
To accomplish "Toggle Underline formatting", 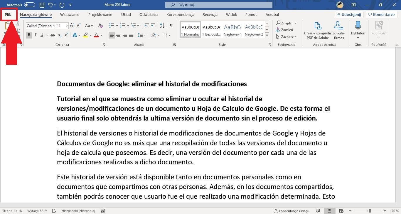I will pyautogui.click(x=42, y=35).
